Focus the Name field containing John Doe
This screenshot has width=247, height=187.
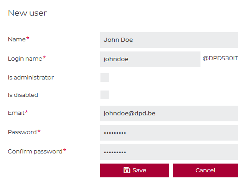[x=169, y=40]
